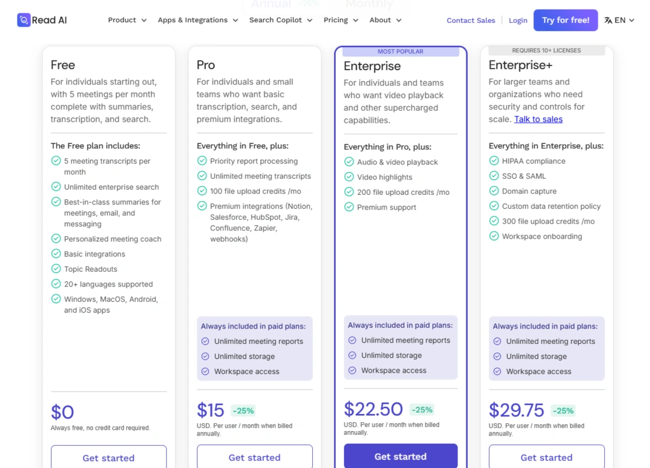Select the Annual billing option
Screen dimensions: 650x468
pos(270,4)
